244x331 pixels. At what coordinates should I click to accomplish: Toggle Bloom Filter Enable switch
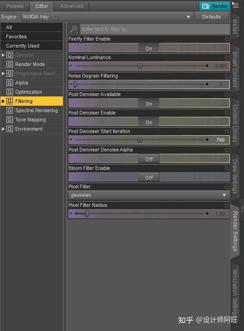coord(149,177)
